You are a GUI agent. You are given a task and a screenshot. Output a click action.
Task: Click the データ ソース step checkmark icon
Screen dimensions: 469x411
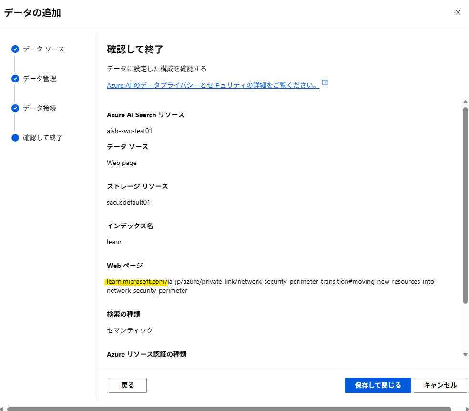[x=15, y=49]
